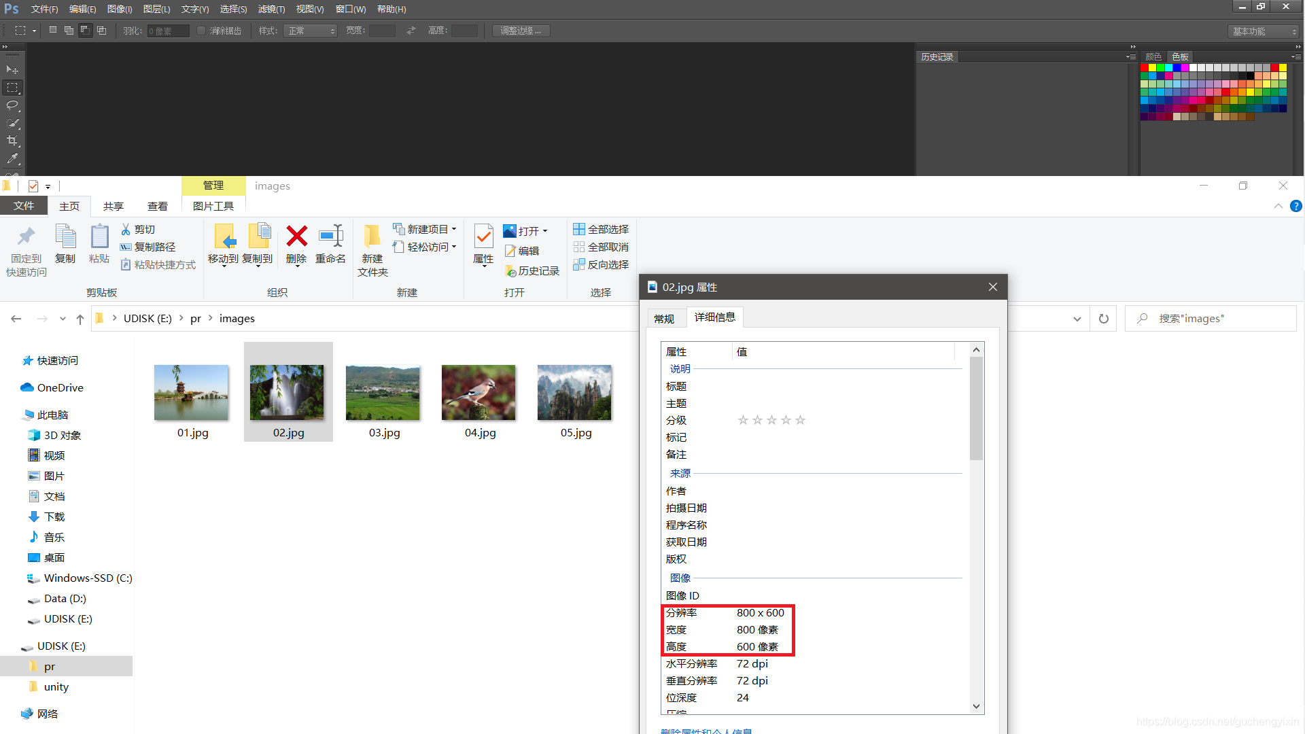
Task: Set the rating to three stars
Action: pyautogui.click(x=772, y=420)
